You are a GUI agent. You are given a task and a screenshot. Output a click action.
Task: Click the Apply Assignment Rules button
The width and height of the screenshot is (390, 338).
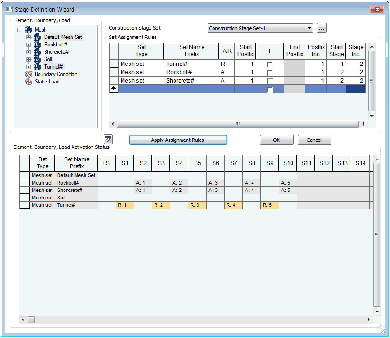(x=177, y=140)
